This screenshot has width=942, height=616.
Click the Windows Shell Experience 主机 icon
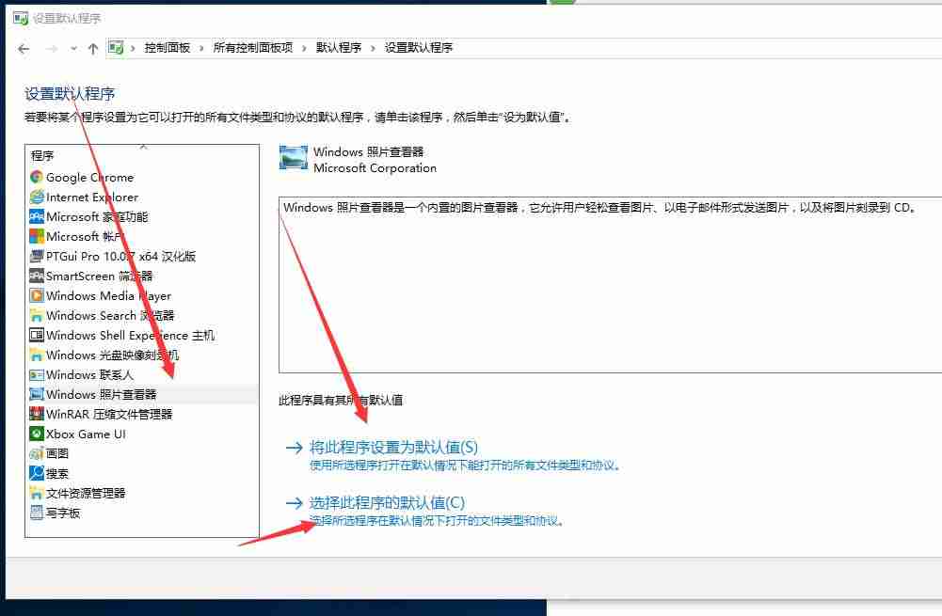coord(37,335)
